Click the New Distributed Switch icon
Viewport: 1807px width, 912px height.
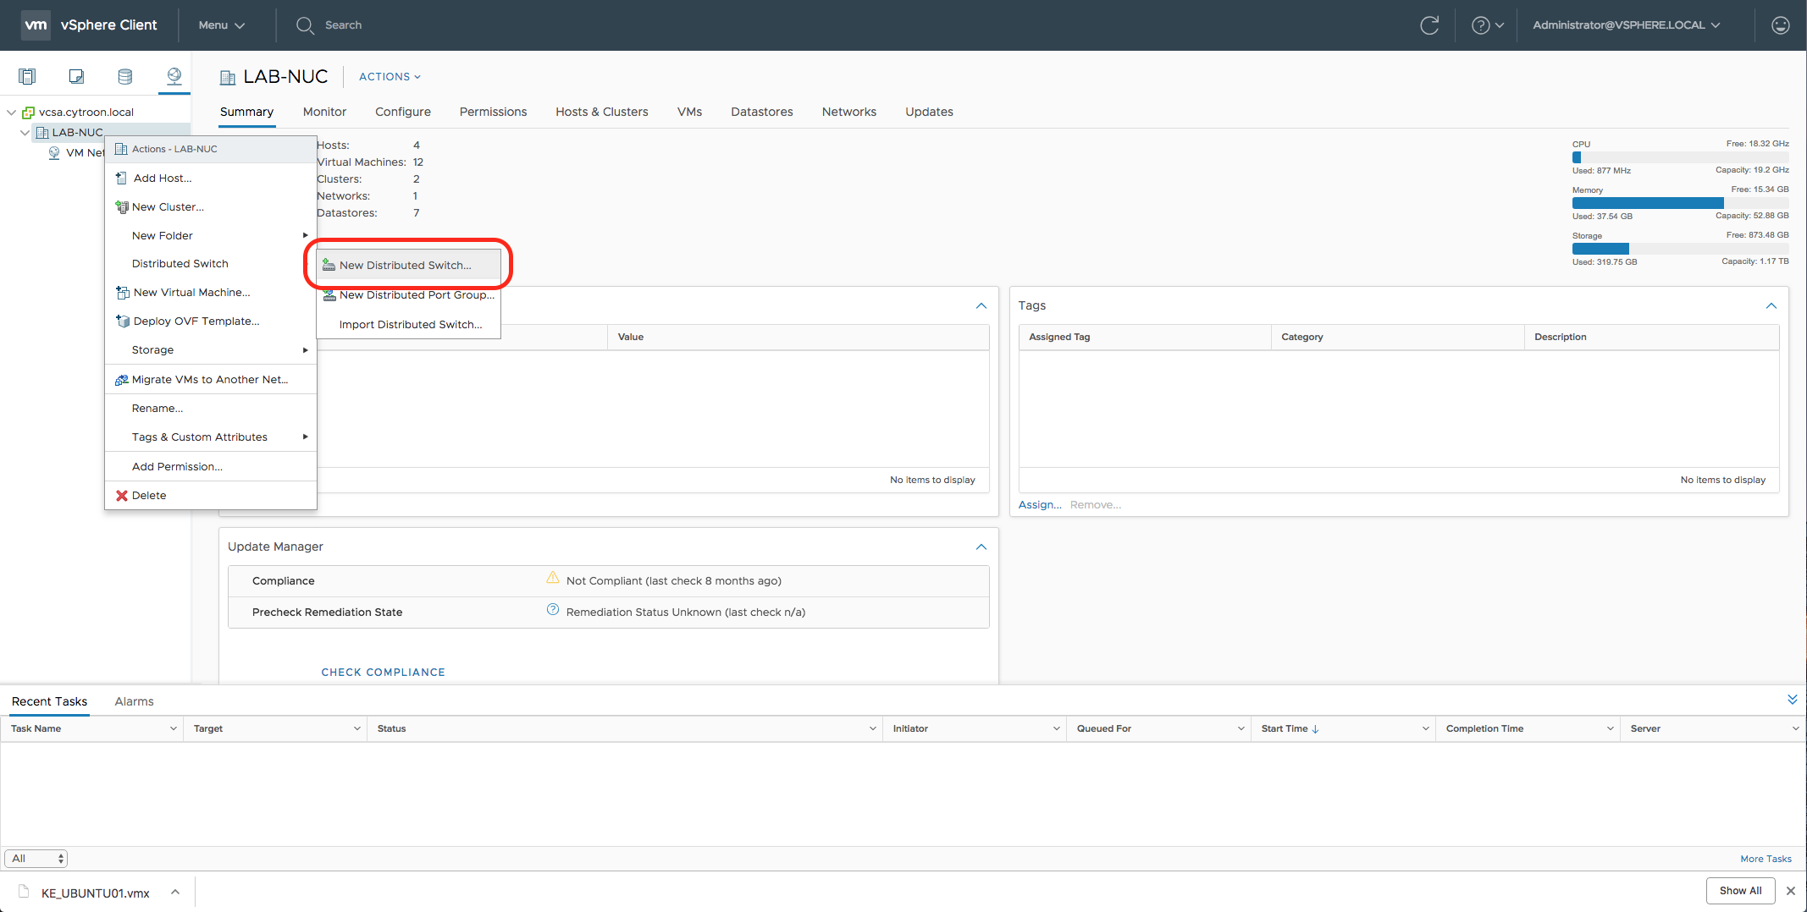tap(329, 265)
